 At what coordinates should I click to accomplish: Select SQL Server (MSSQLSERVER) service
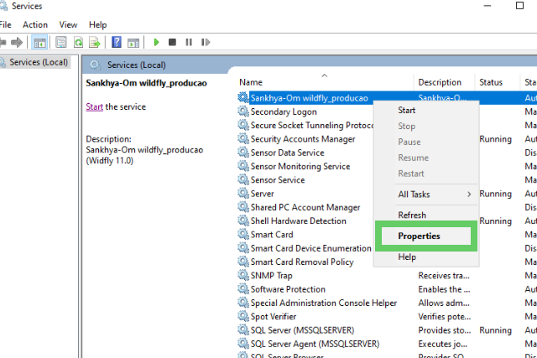(302, 331)
